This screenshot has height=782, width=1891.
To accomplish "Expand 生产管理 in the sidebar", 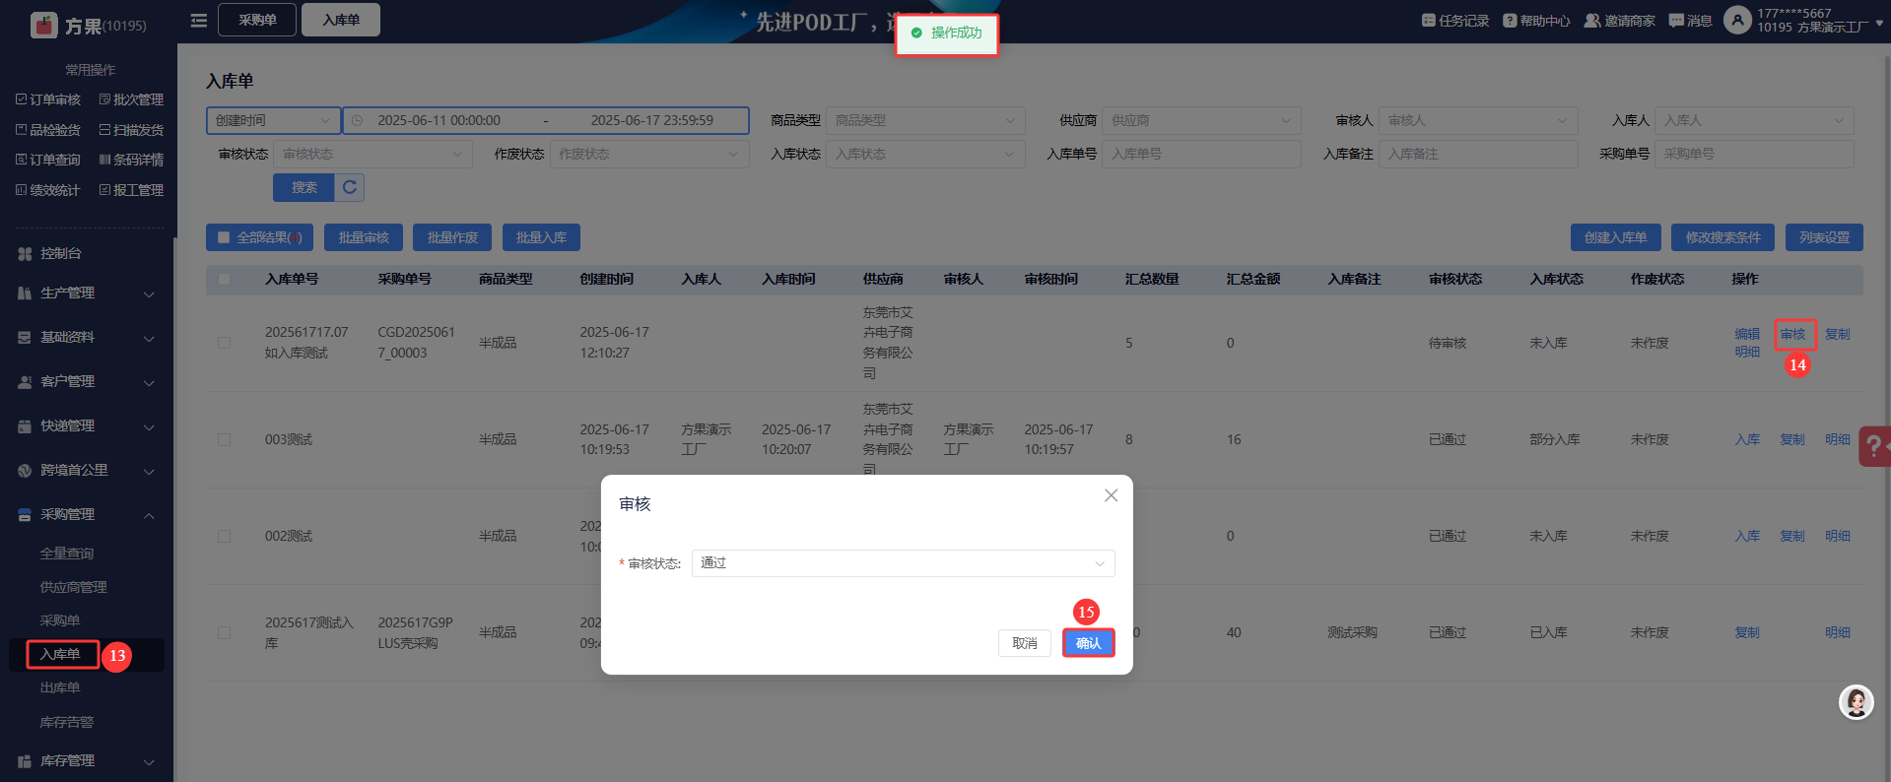I will point(87,293).
